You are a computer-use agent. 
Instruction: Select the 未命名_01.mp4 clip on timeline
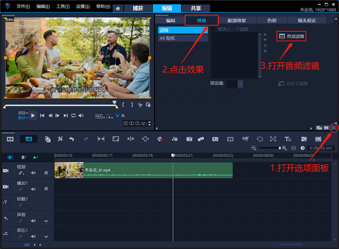(144, 170)
